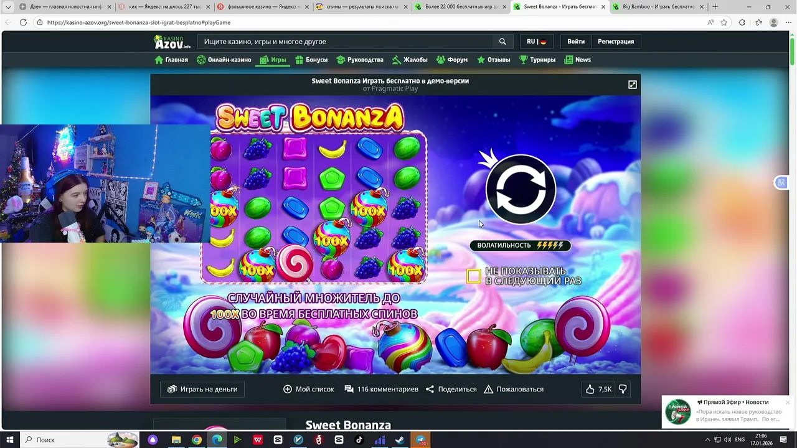Image resolution: width=797 pixels, height=448 pixels.
Task: Switch to the фальшивое казино tab
Action: pyautogui.click(x=263, y=7)
